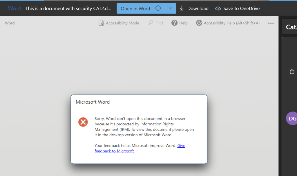
Task: Click the lock icon in the right panel
Action: pos(292,71)
